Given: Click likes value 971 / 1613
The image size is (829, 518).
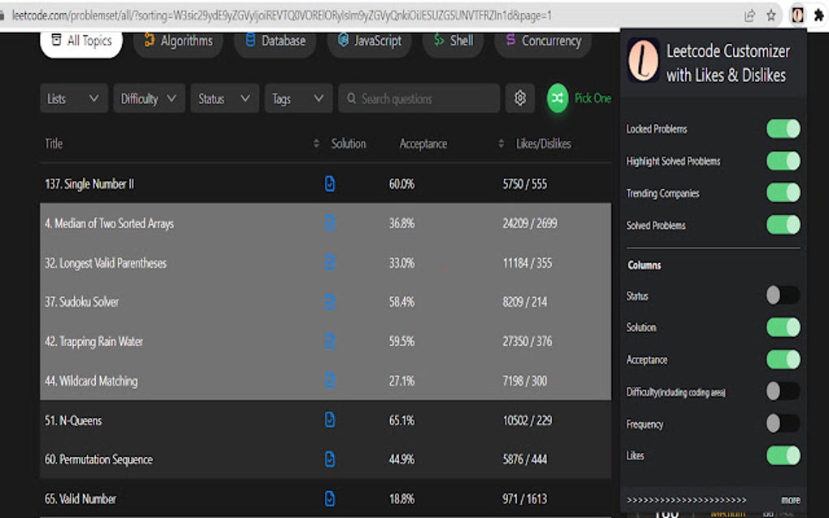Looking at the screenshot, I should click(524, 499).
